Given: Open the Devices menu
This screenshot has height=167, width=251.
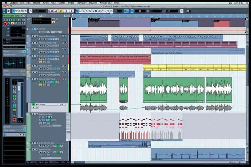Looking at the screenshot, I should [x=93, y=3].
